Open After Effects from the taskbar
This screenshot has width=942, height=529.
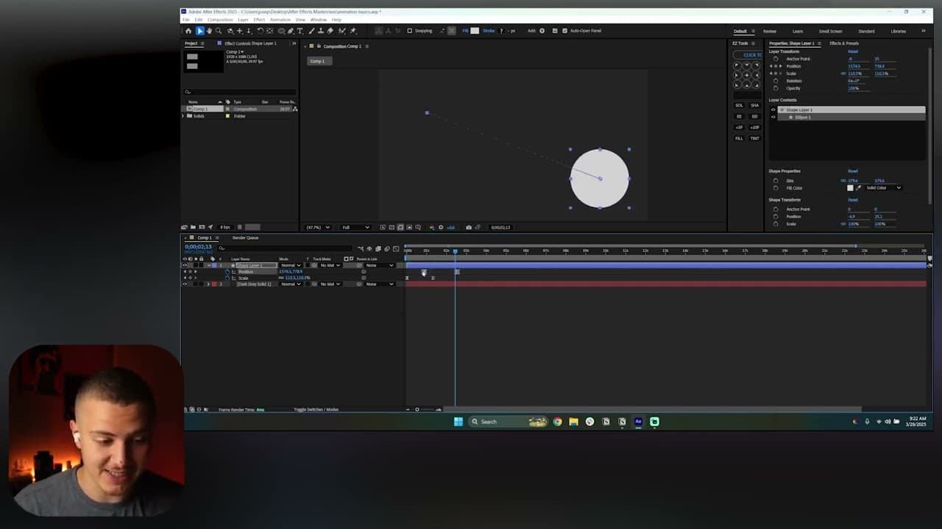coord(637,422)
